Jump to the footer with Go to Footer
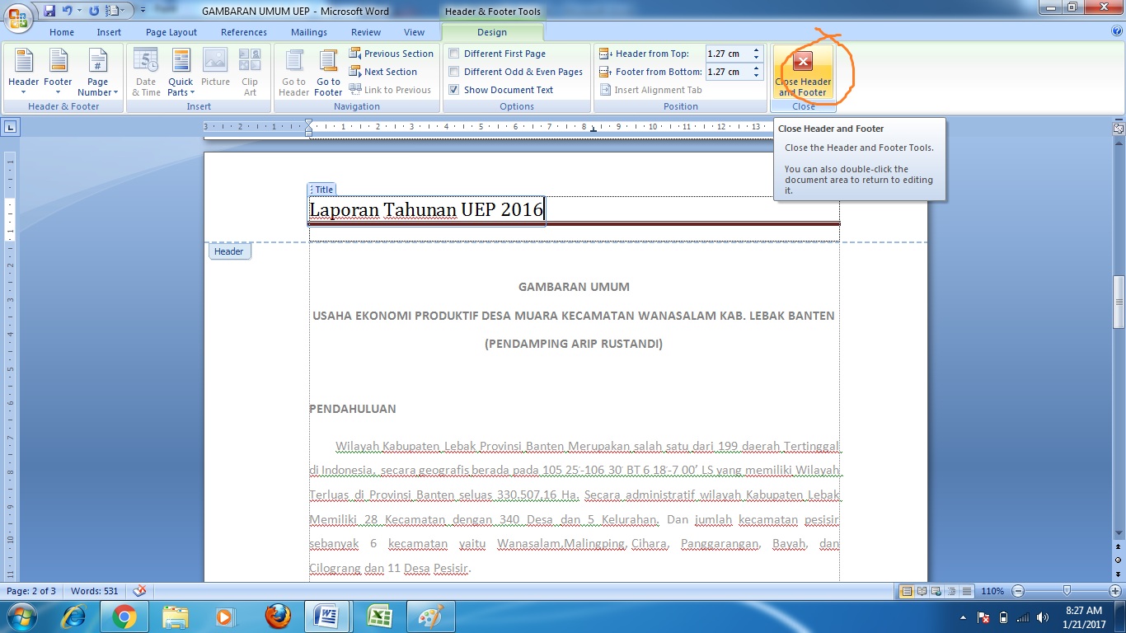1126x633 pixels. [x=327, y=73]
